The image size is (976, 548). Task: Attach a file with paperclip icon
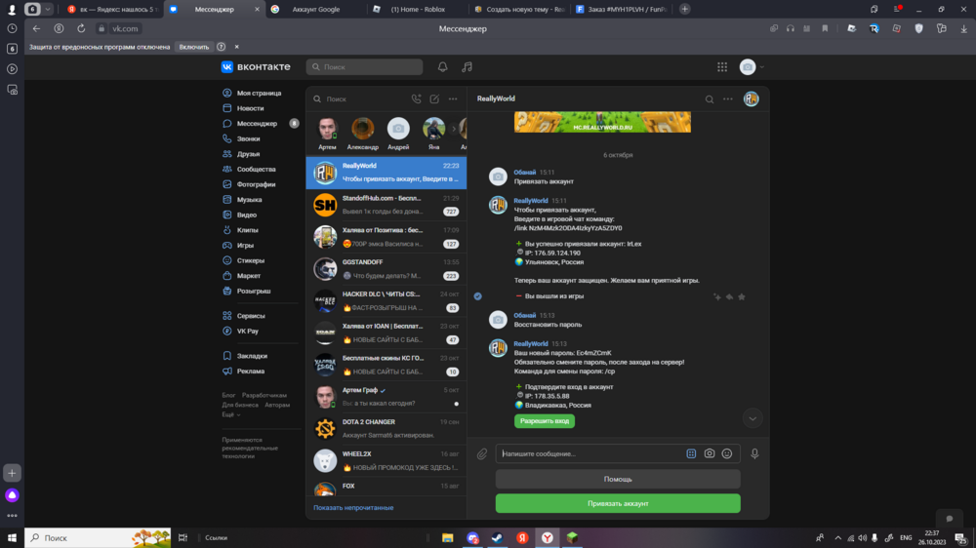click(482, 454)
